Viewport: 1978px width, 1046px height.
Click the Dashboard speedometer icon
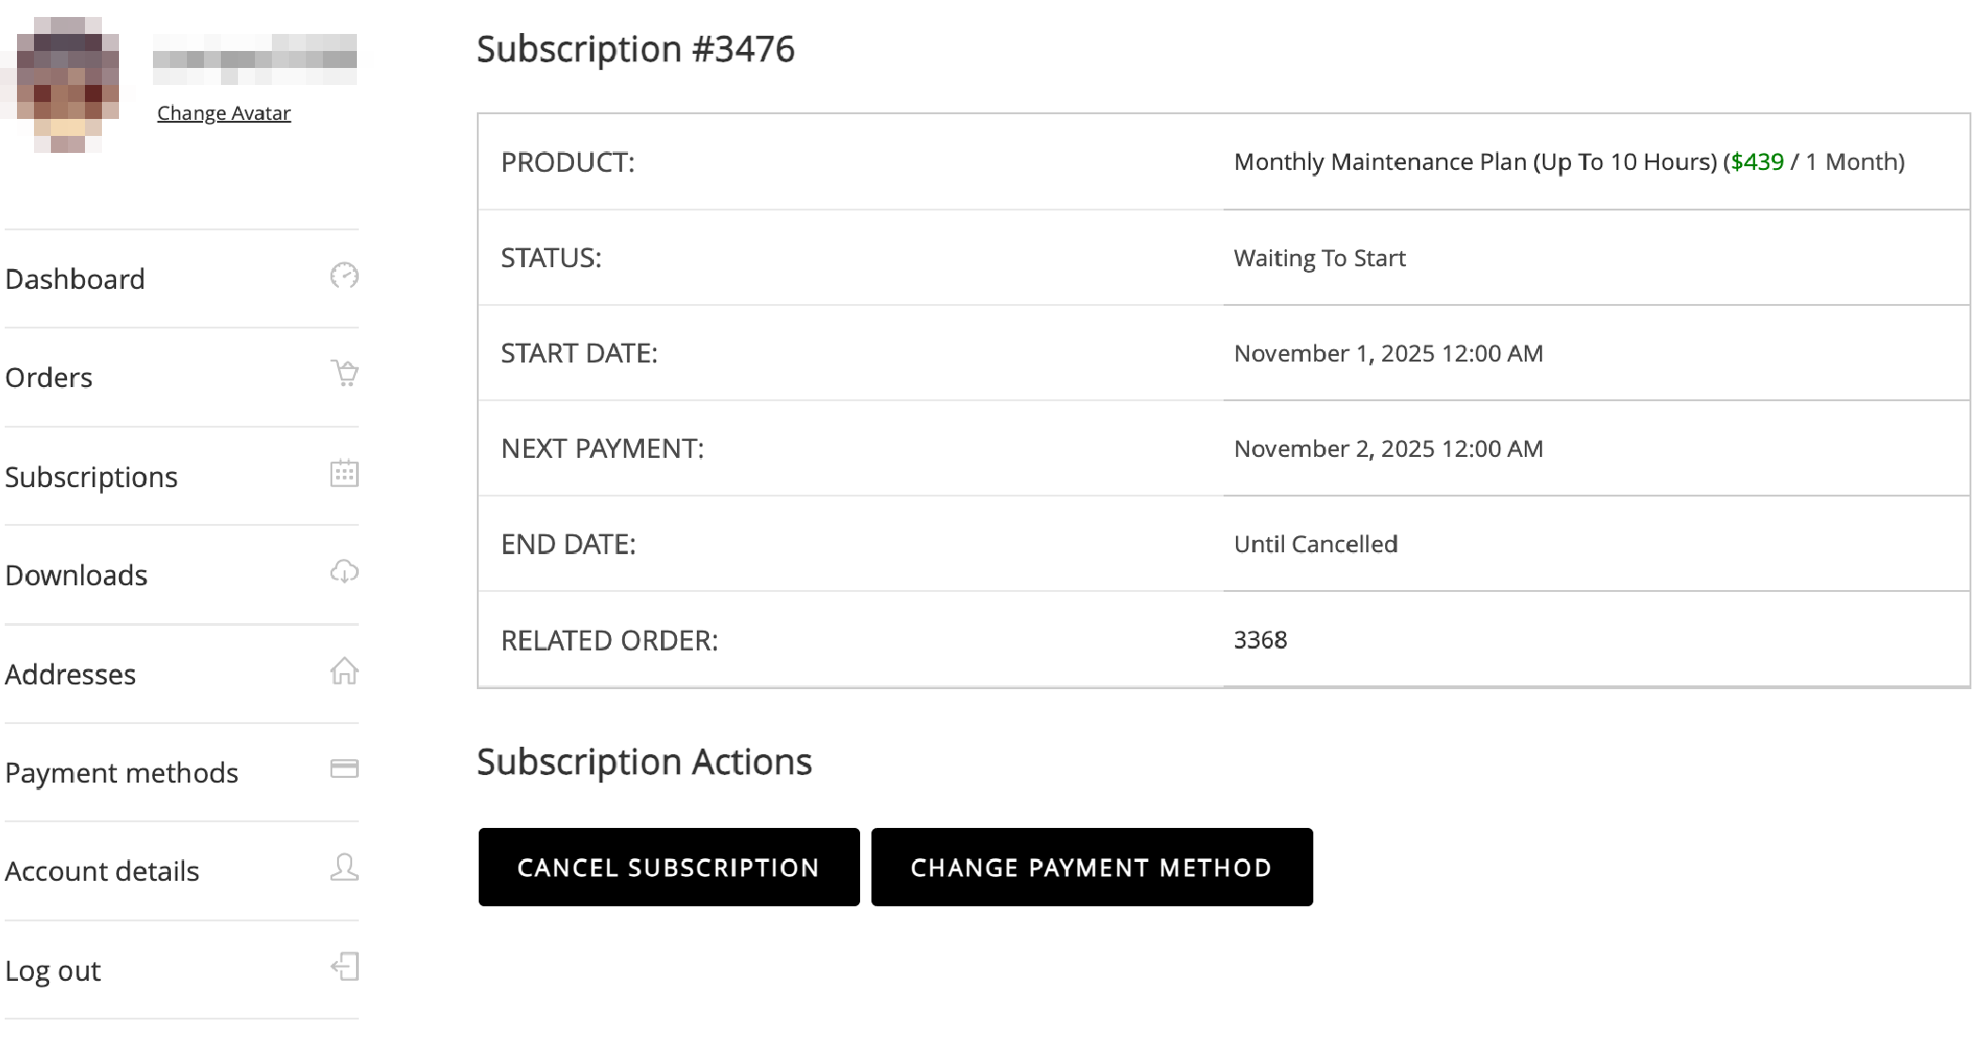coord(344,276)
